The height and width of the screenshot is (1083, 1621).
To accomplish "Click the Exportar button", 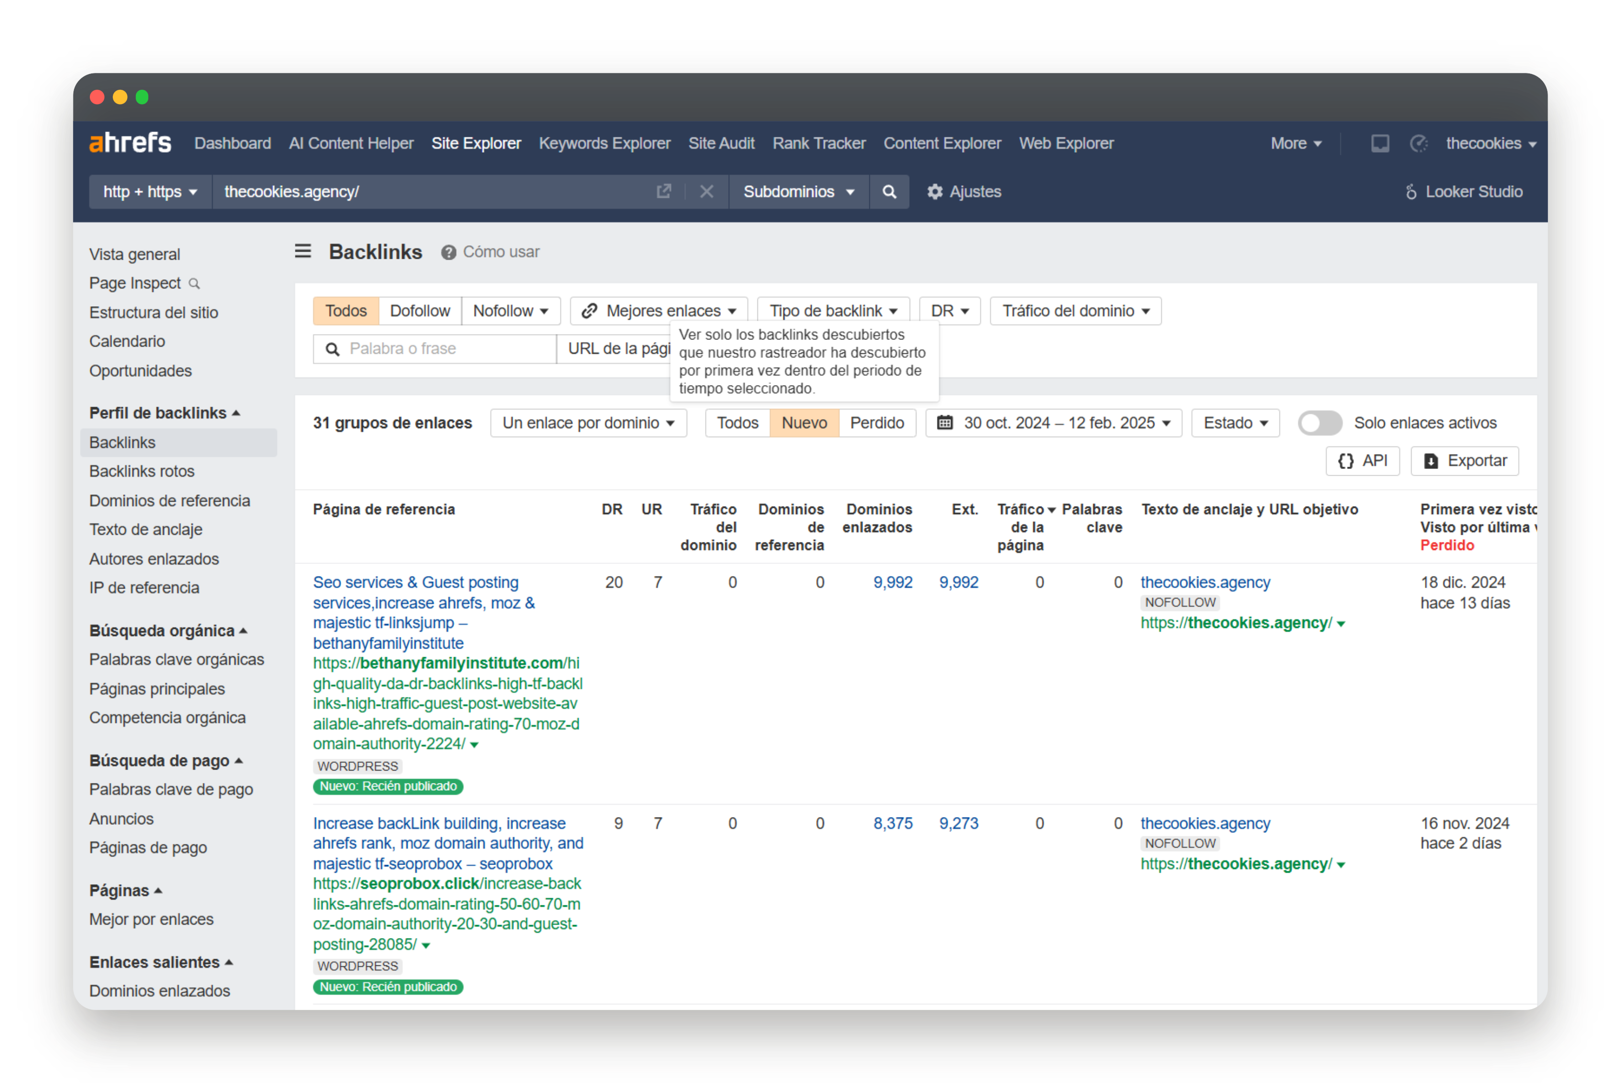I will pyautogui.click(x=1465, y=461).
